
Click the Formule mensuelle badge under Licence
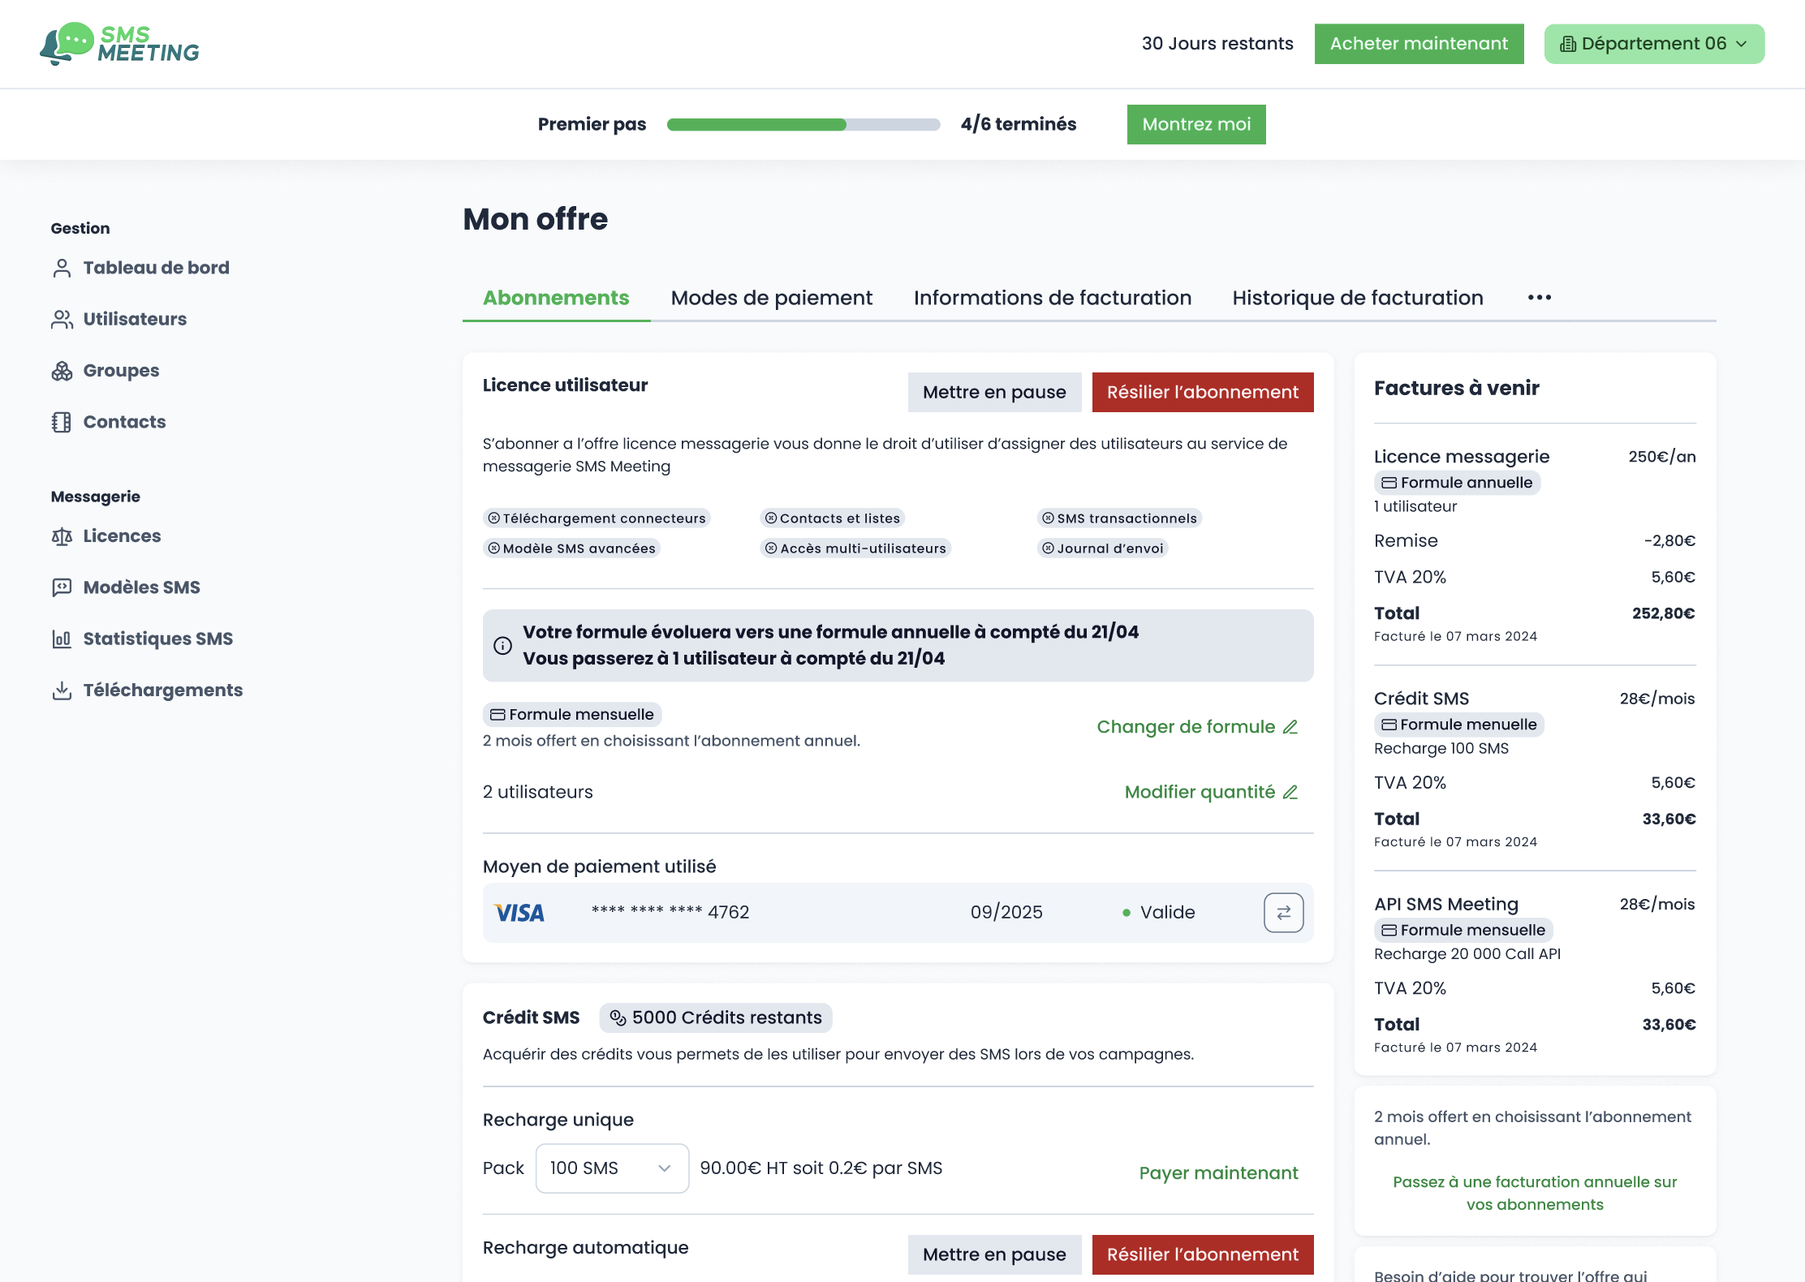(572, 714)
